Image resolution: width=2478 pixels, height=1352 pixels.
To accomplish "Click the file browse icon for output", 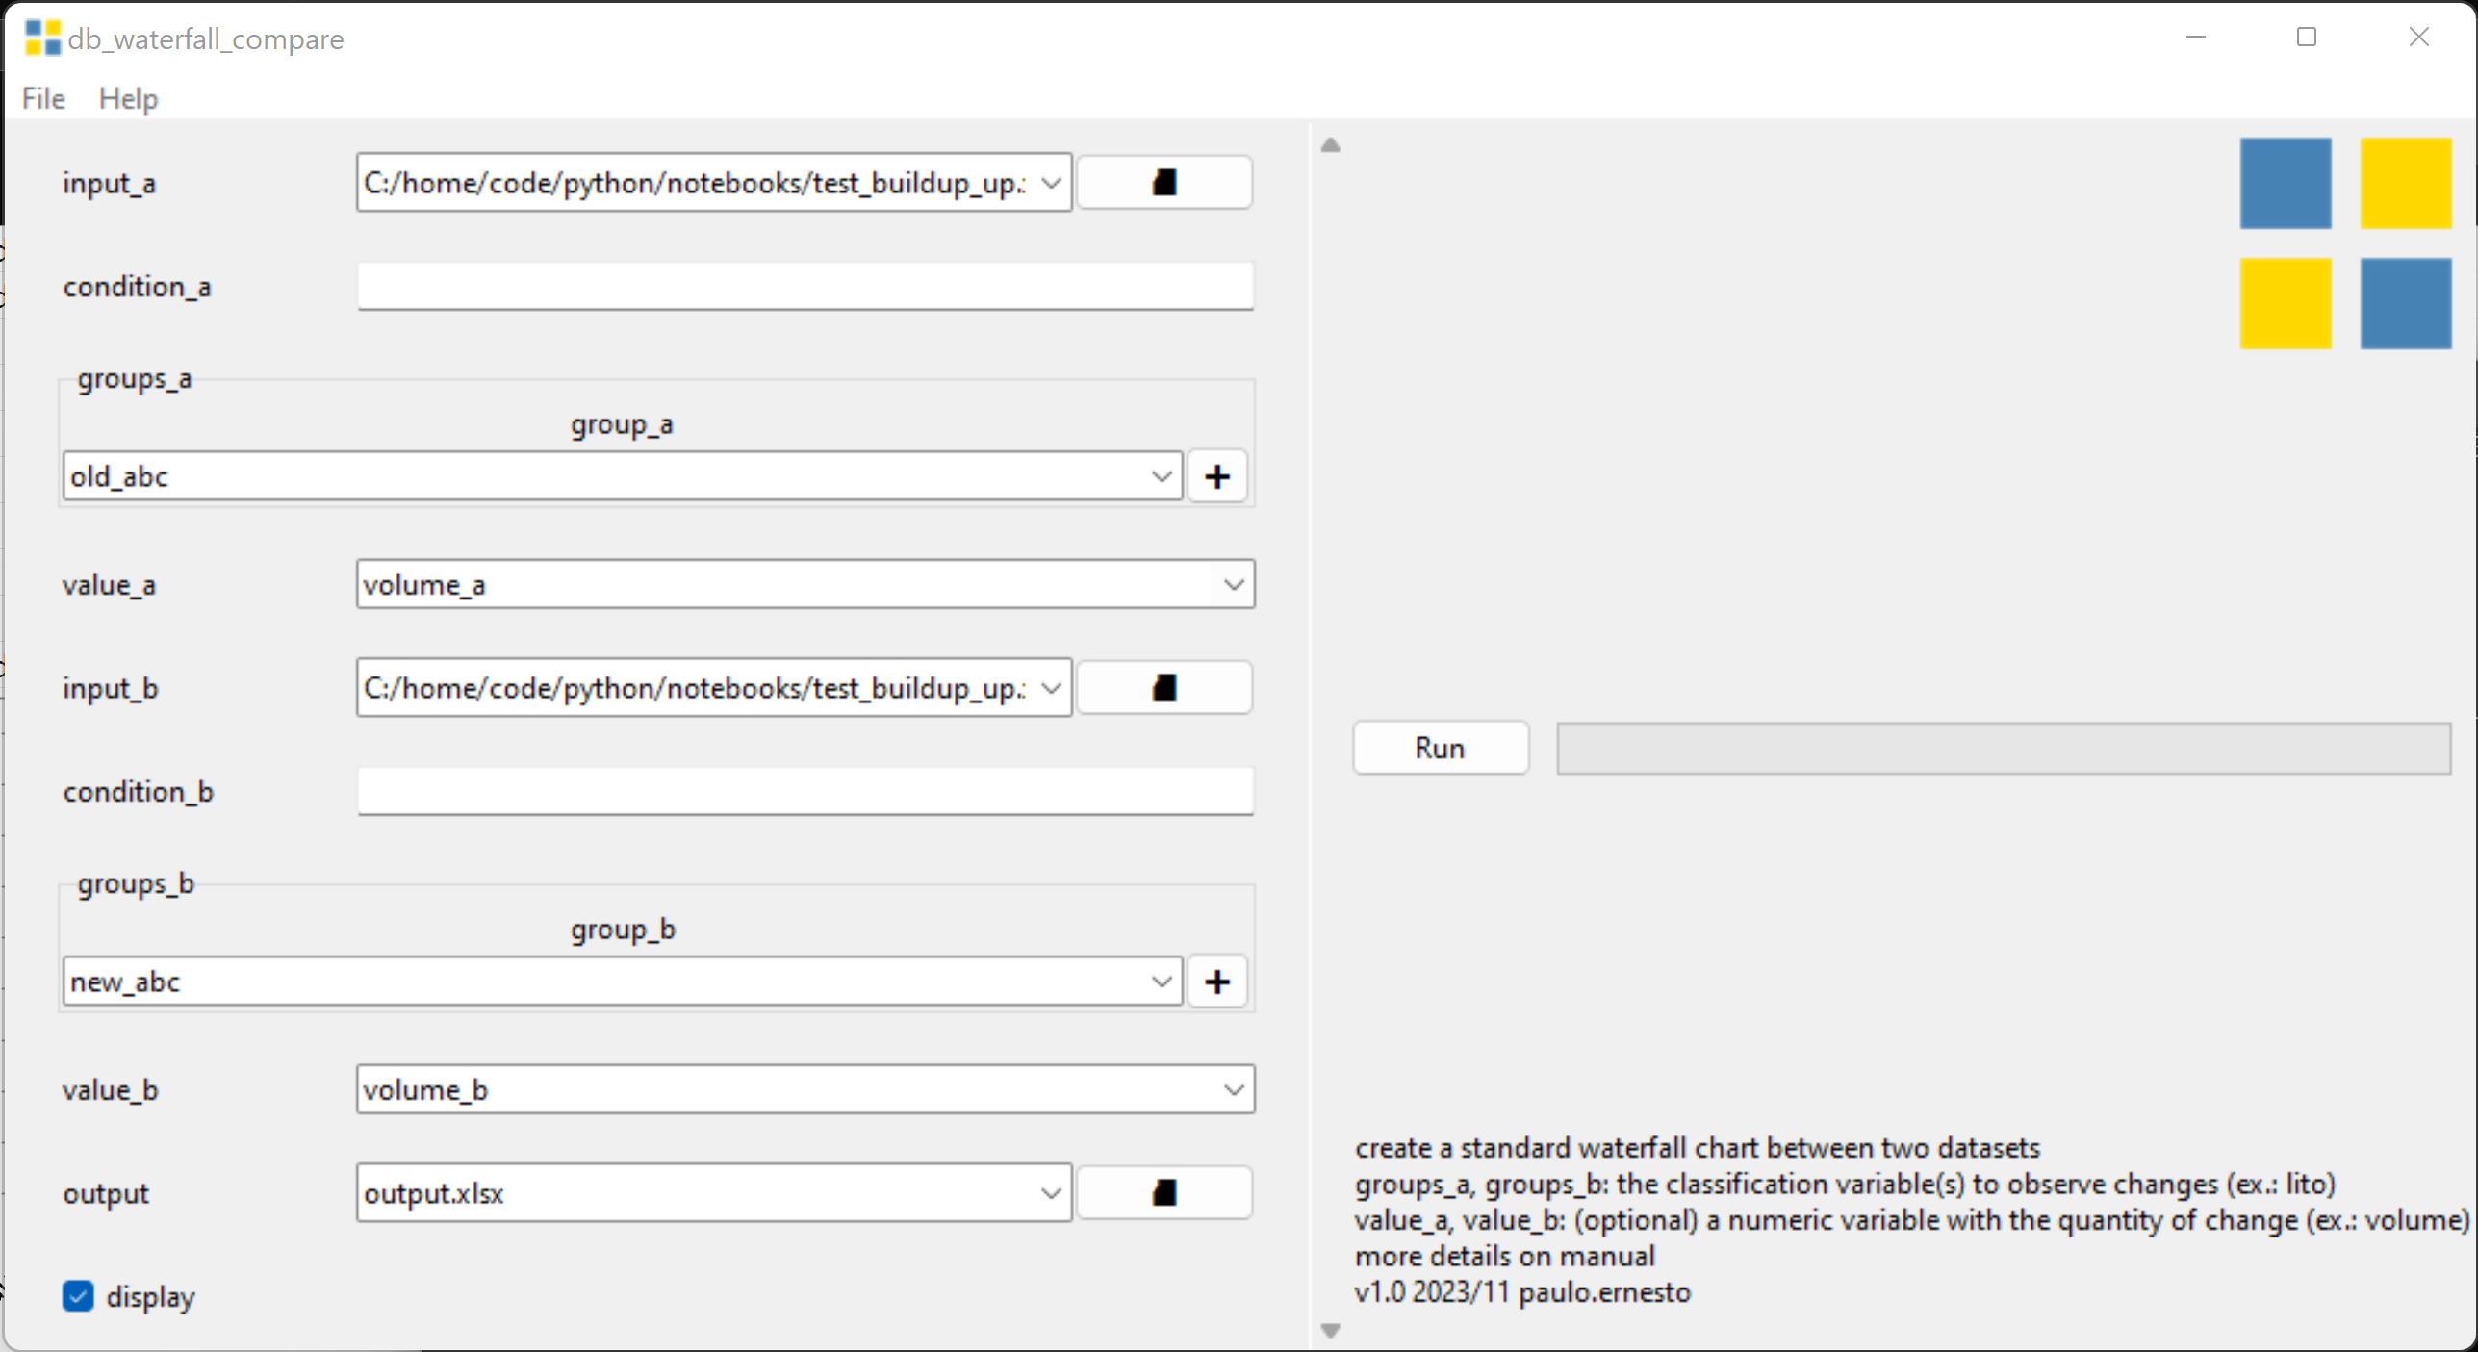I will tap(1164, 1193).
